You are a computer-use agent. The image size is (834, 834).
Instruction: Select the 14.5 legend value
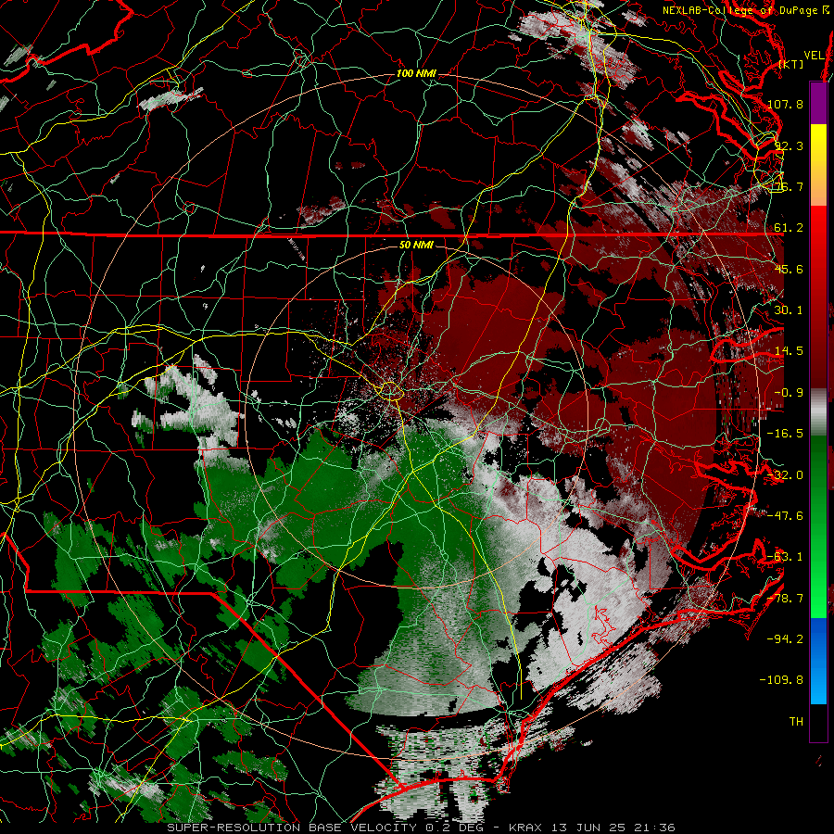coord(789,351)
